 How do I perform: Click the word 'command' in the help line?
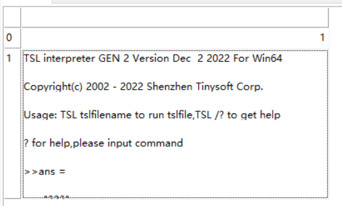[x=159, y=143]
